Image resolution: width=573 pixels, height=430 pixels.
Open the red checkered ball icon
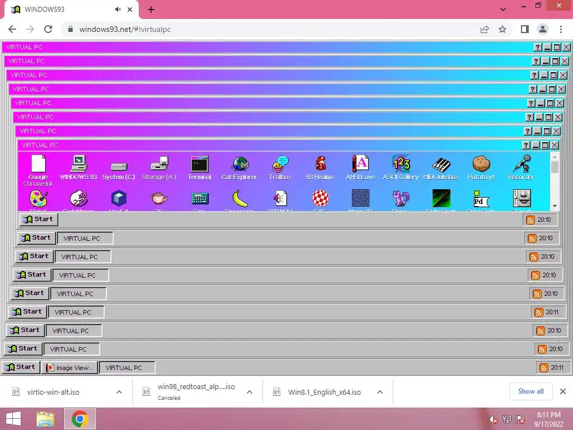point(321,198)
